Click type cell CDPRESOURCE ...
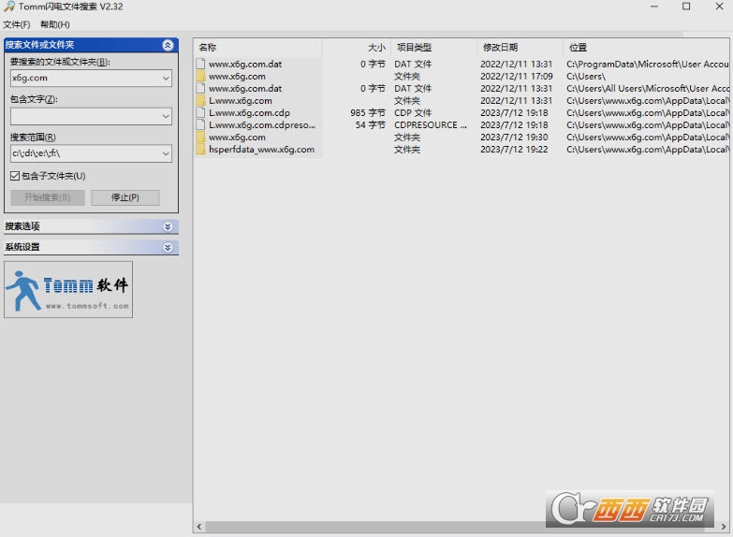Viewport: 733px width, 537px height. coord(430,124)
